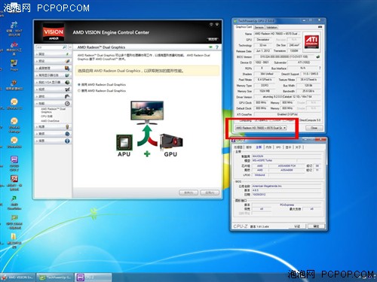Viewport: 377px width, 282px height.
Task: Click the Jun 1, 2012 release date value
Action: click(263, 51)
